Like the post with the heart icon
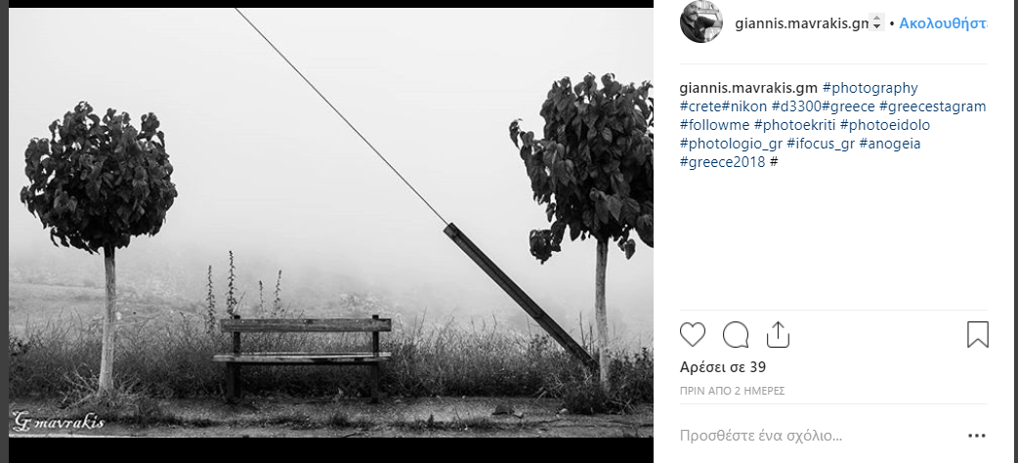Viewport: 1018px width, 463px height. click(x=692, y=335)
